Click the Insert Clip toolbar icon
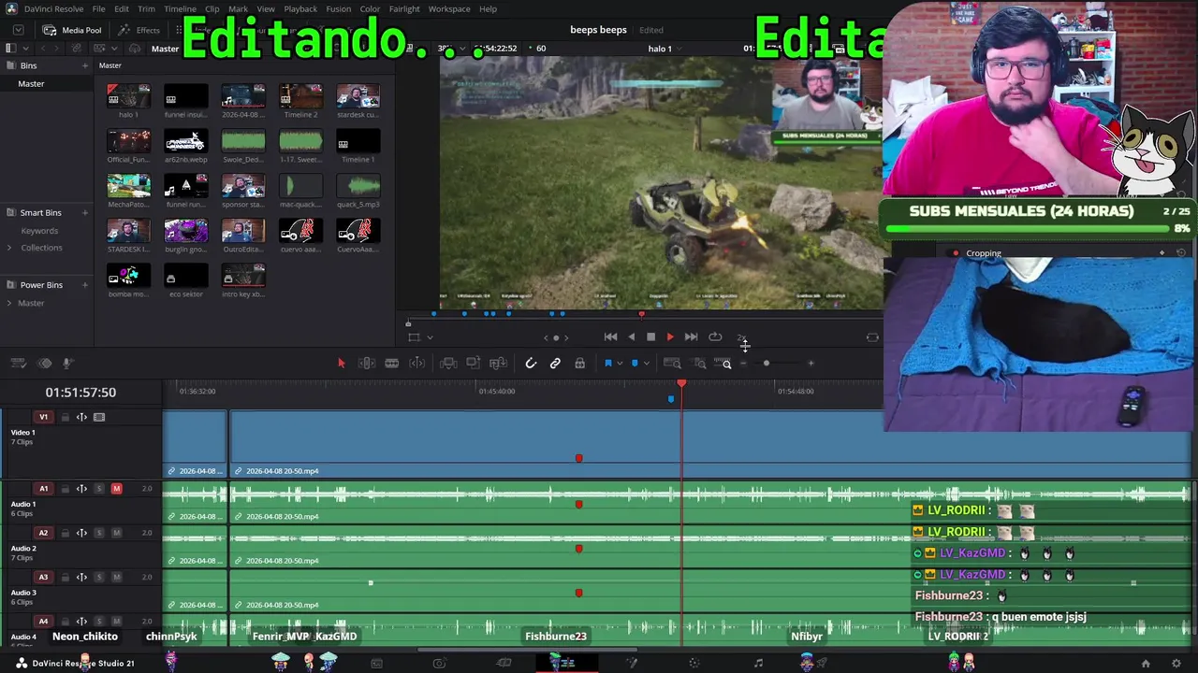Image resolution: width=1198 pixels, height=673 pixels. pyautogui.click(x=448, y=363)
